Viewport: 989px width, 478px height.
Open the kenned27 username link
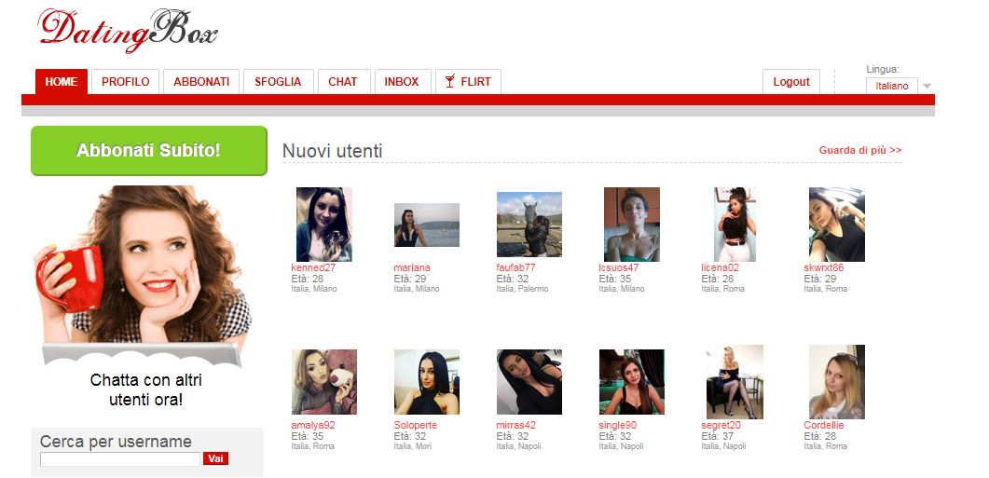click(x=313, y=267)
